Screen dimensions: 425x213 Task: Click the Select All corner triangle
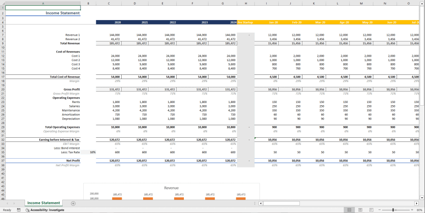click(x=2, y=4)
